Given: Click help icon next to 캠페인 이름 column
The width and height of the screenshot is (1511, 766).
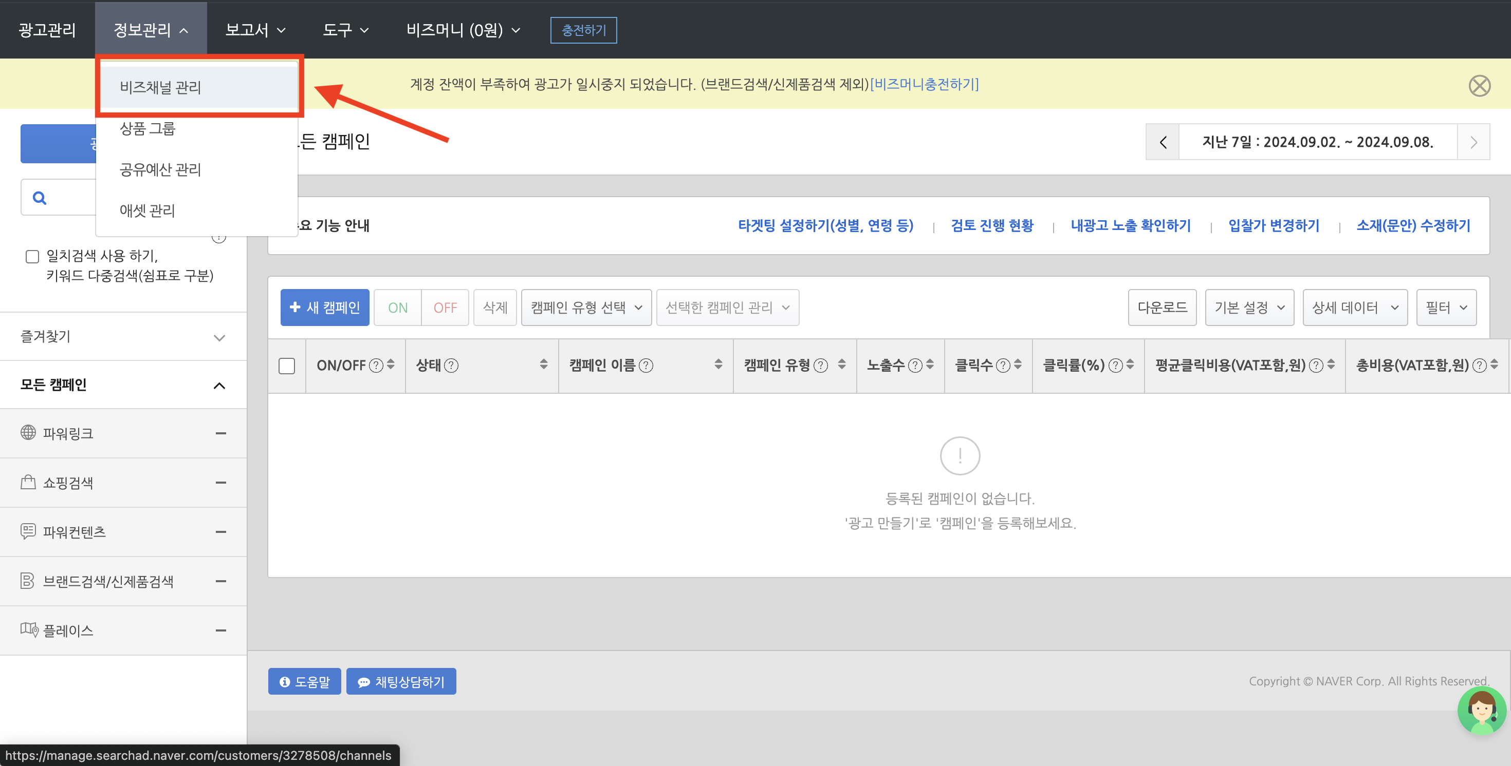Looking at the screenshot, I should 646,365.
